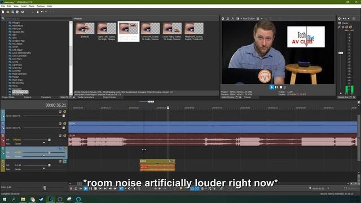Adjust the Master Bus volume fader
361x203 pixels.
[x=341, y=53]
